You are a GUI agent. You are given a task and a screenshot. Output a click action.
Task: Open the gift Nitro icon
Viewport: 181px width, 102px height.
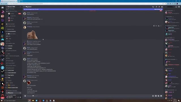coord(153,96)
